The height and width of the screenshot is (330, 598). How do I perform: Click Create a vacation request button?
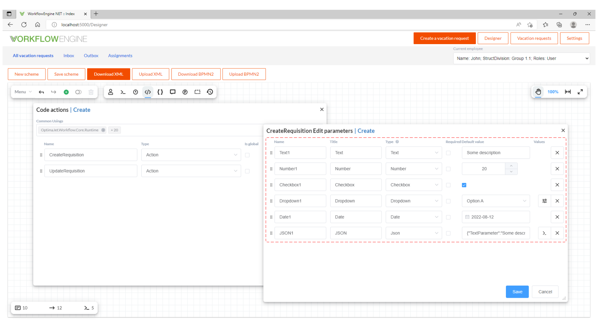pos(444,38)
